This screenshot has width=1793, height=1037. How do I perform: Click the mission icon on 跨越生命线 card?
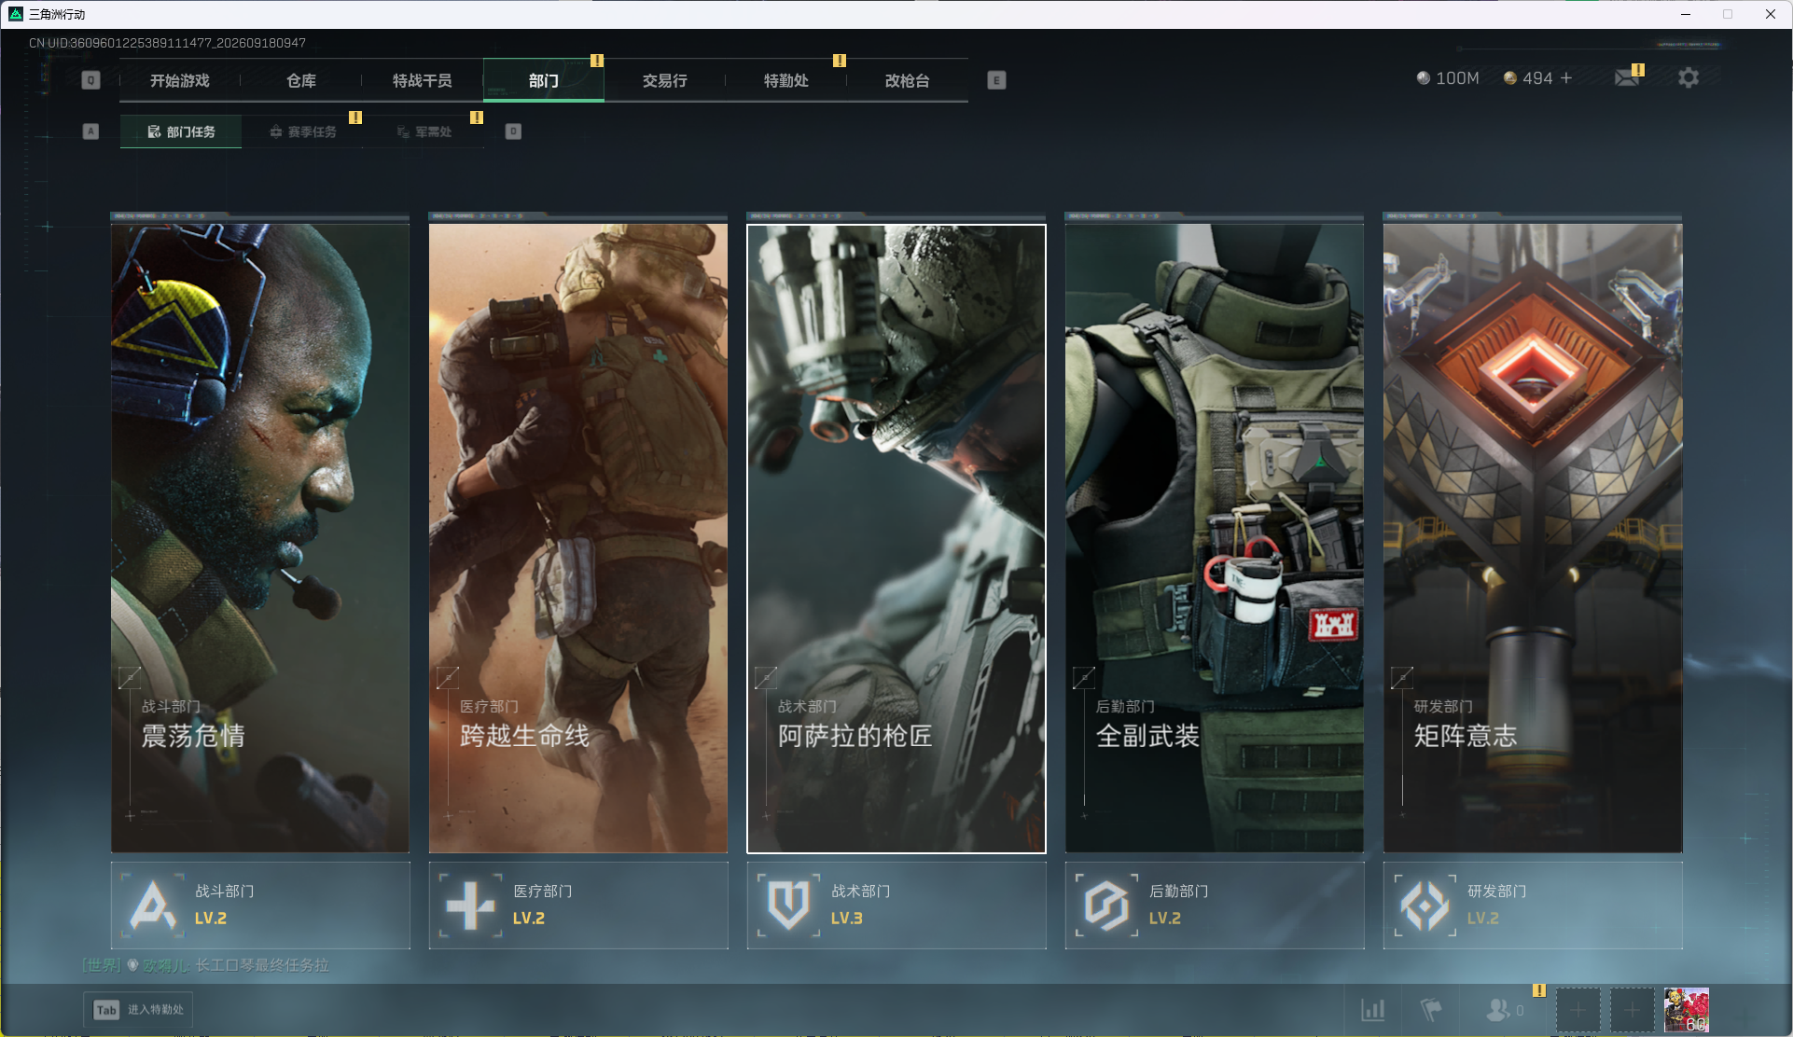point(448,678)
